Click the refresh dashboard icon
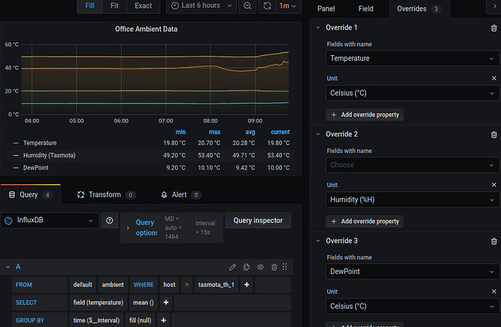The width and height of the screenshot is (501, 327). pyautogui.click(x=267, y=6)
